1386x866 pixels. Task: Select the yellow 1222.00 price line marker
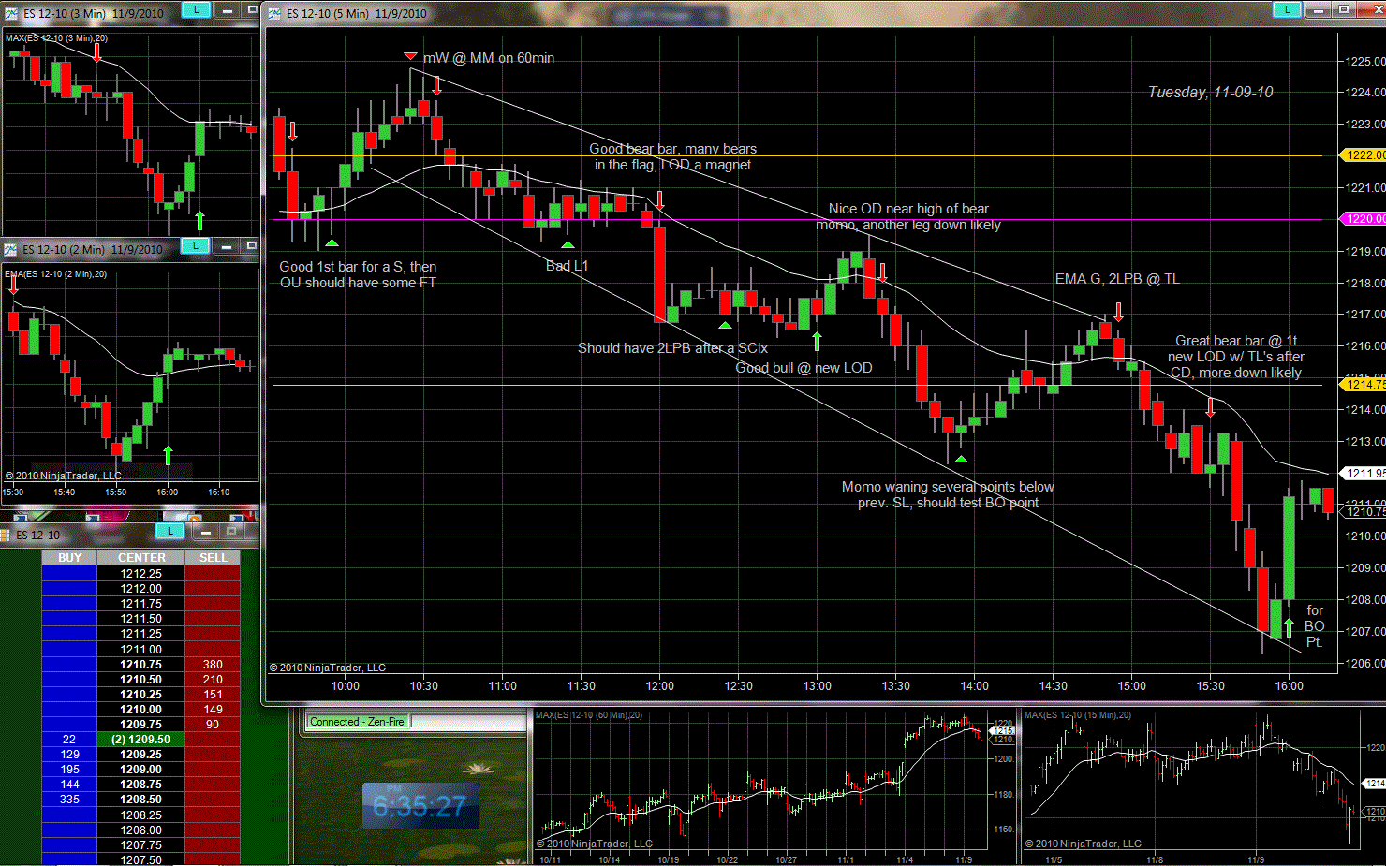[x=1364, y=155]
